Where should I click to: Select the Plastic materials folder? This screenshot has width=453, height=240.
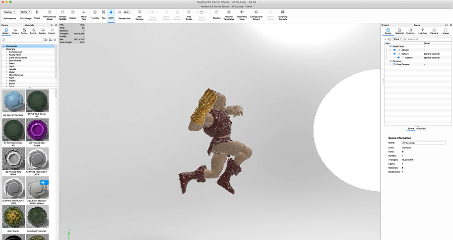(12, 81)
